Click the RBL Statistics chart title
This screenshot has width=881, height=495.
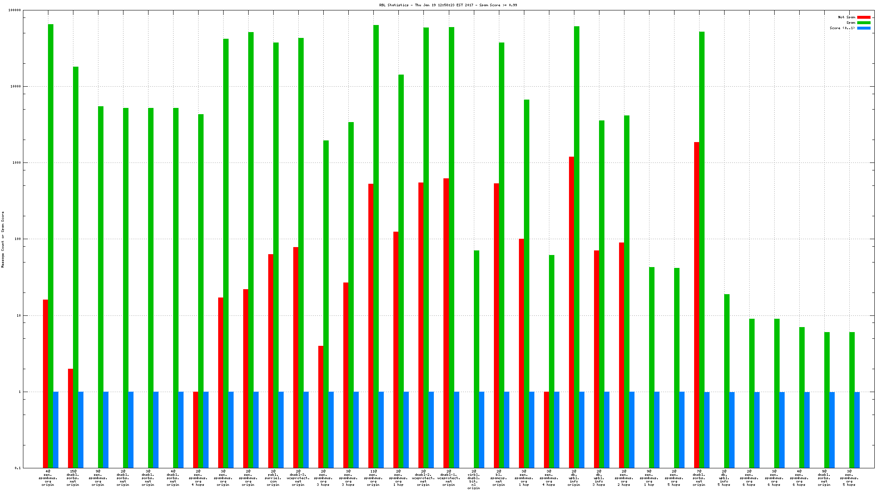(448, 5)
